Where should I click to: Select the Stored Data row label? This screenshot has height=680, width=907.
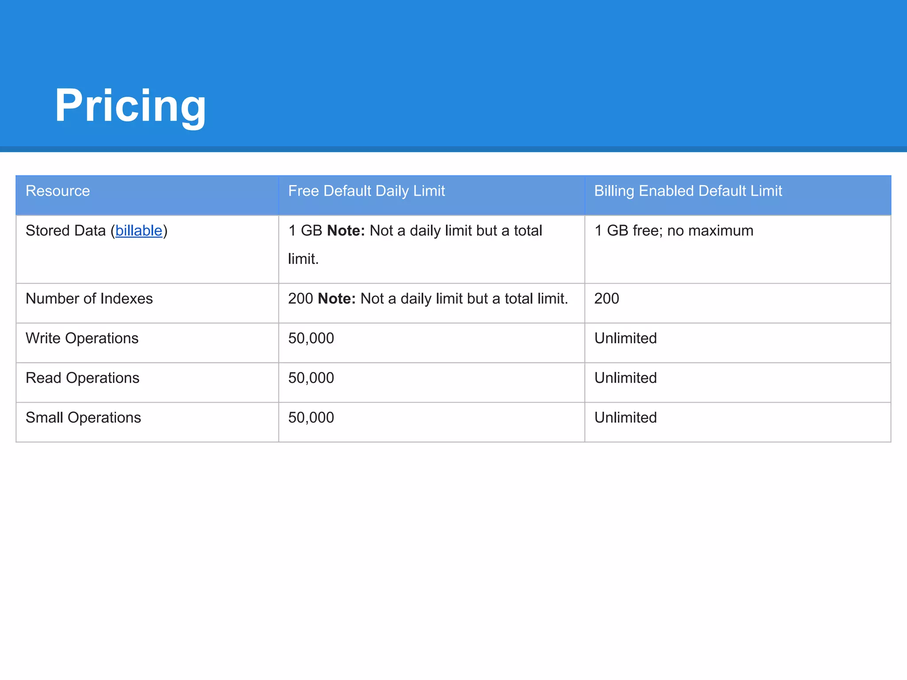coord(97,231)
